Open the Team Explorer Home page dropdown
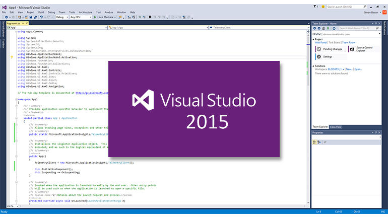Screen dimensions: 388x218 coord(379,34)
